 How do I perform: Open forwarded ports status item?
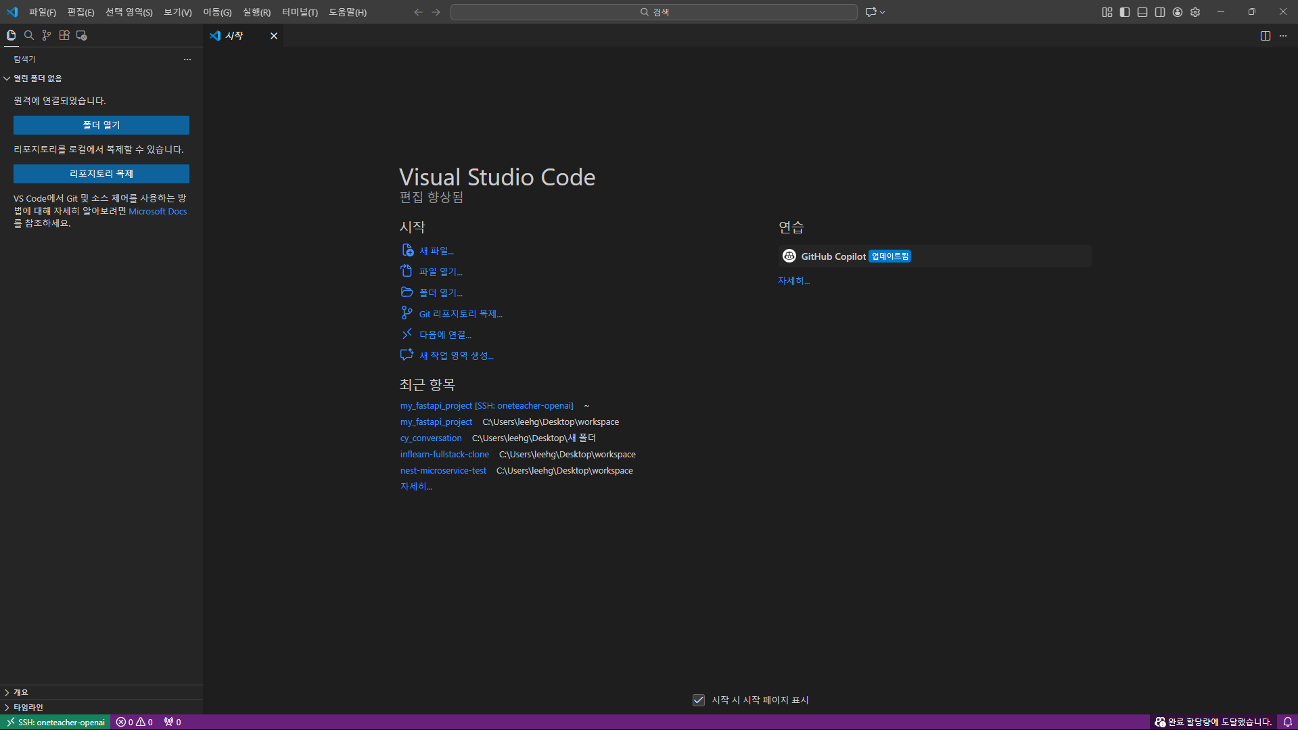172,722
